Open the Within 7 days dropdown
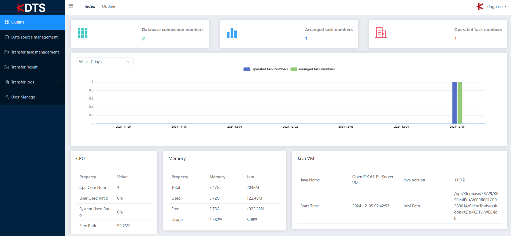 (x=105, y=62)
